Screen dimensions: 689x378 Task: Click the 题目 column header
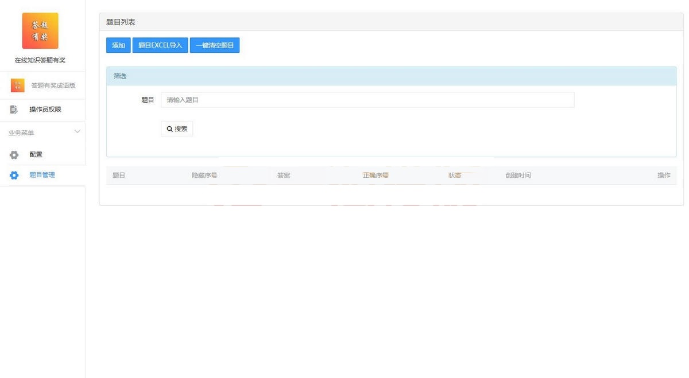[119, 175]
